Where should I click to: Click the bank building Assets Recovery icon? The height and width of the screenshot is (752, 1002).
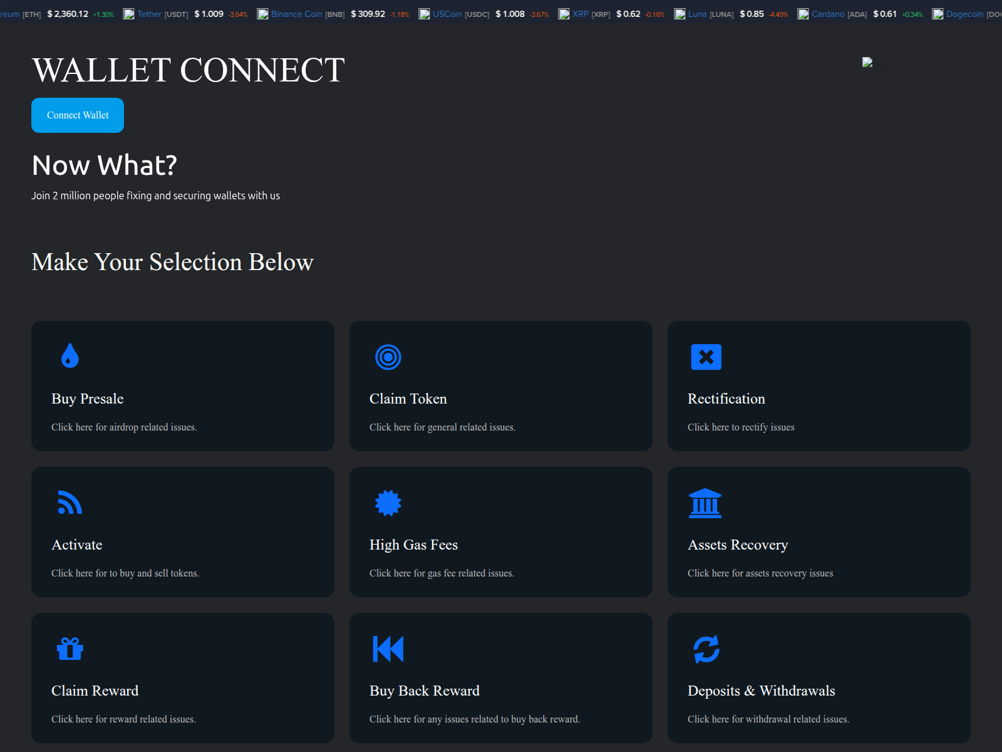[x=705, y=503]
